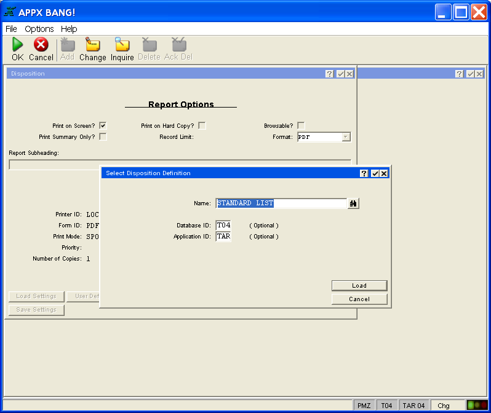Enable the Print on Hard Copy checkbox
The width and height of the screenshot is (491, 413).
point(202,125)
